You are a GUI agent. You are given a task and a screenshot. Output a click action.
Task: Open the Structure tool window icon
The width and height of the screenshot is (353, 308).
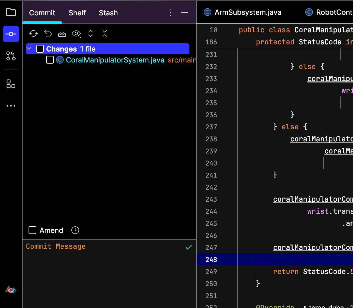coord(11,84)
